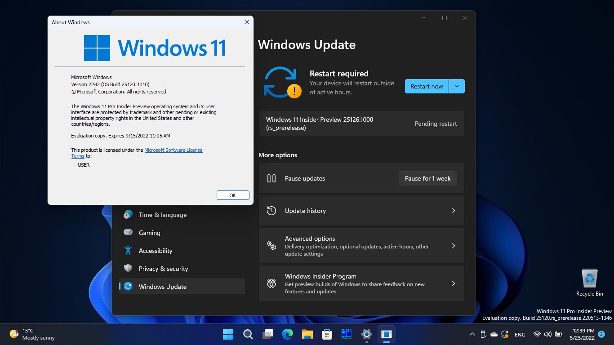Click the Settings gear taskbar icon
The height and width of the screenshot is (345, 614).
(x=367, y=334)
